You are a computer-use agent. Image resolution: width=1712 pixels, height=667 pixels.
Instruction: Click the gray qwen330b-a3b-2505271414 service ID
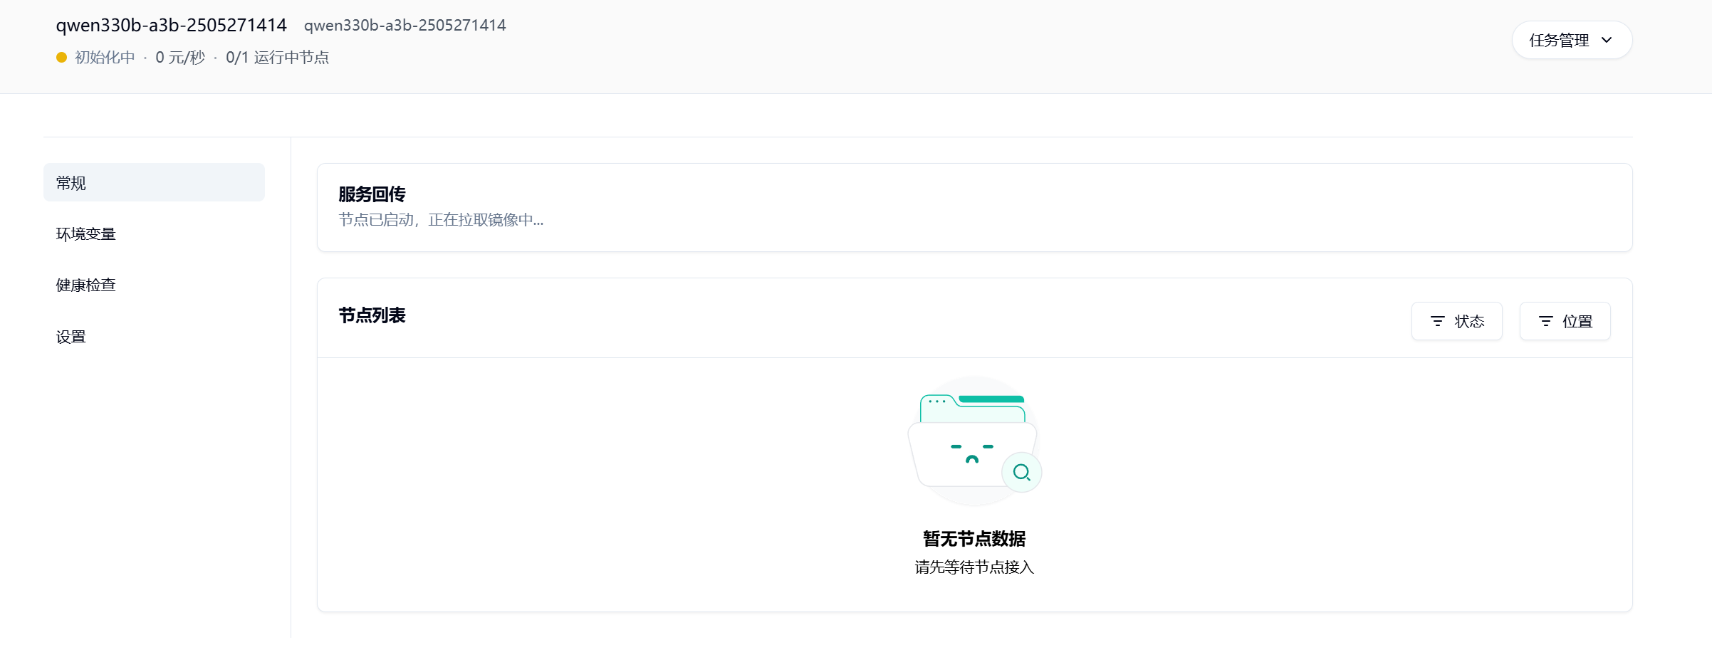[x=404, y=26]
